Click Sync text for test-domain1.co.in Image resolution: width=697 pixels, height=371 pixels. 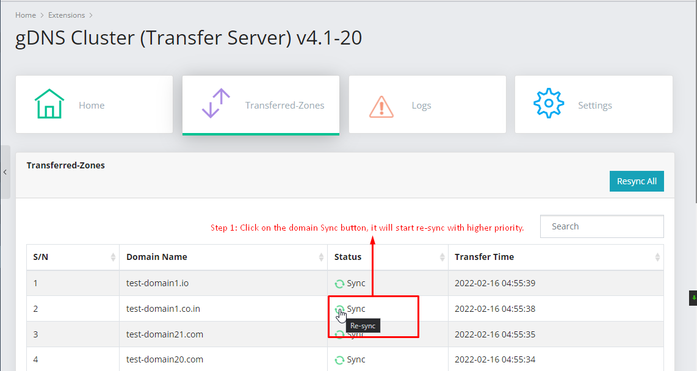(356, 308)
